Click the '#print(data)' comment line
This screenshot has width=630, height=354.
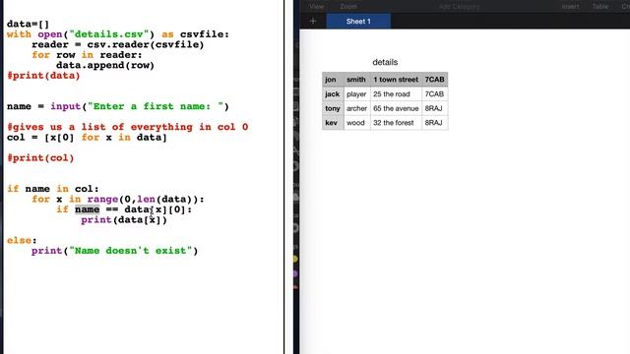click(43, 76)
